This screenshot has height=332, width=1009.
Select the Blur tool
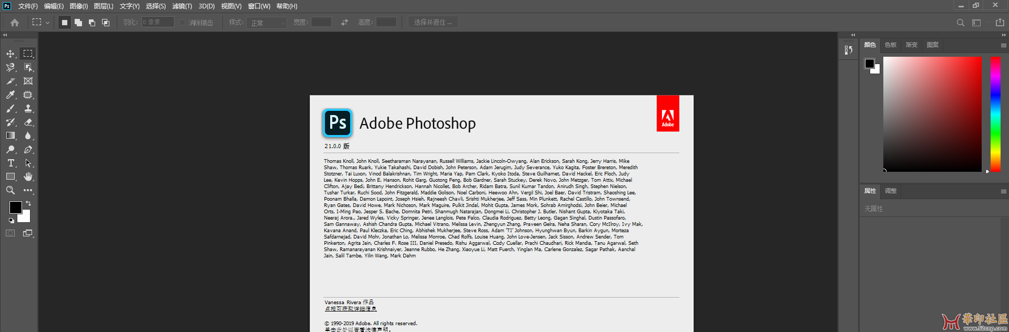[x=28, y=136]
